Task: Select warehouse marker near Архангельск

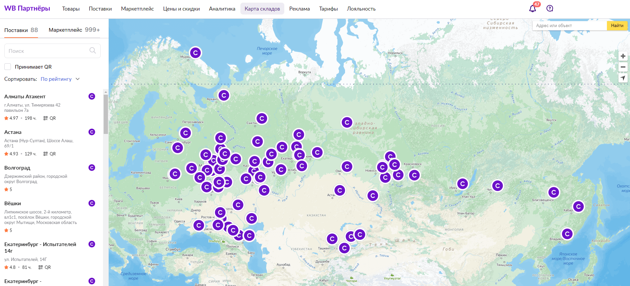Action: point(224,96)
